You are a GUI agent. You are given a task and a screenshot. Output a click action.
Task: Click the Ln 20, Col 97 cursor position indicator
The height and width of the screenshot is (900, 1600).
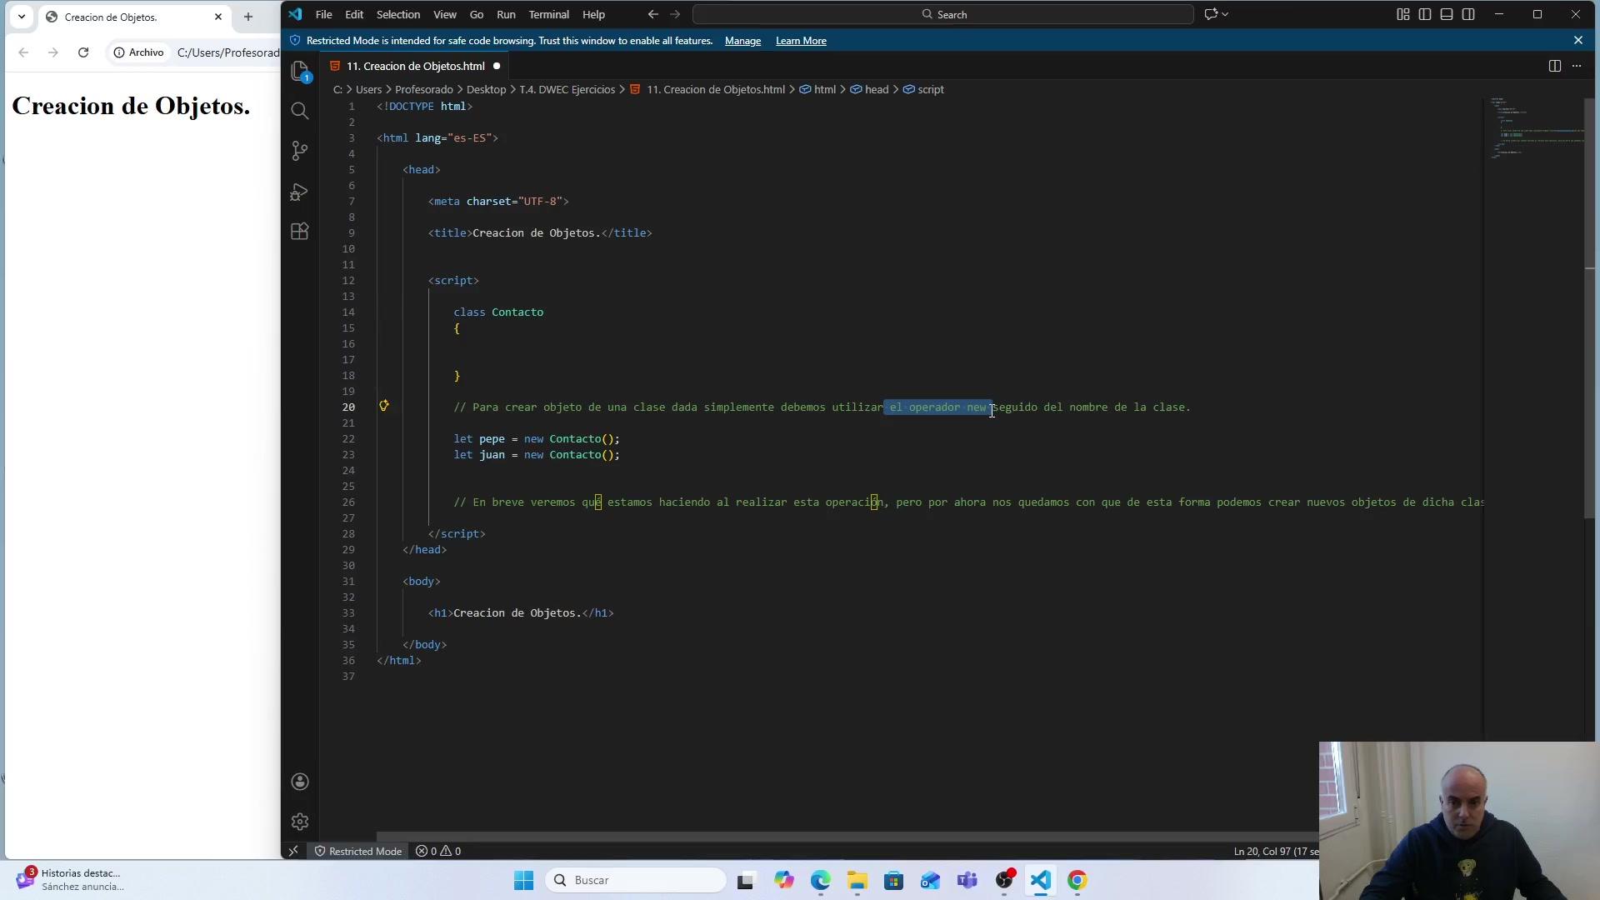point(1275,851)
